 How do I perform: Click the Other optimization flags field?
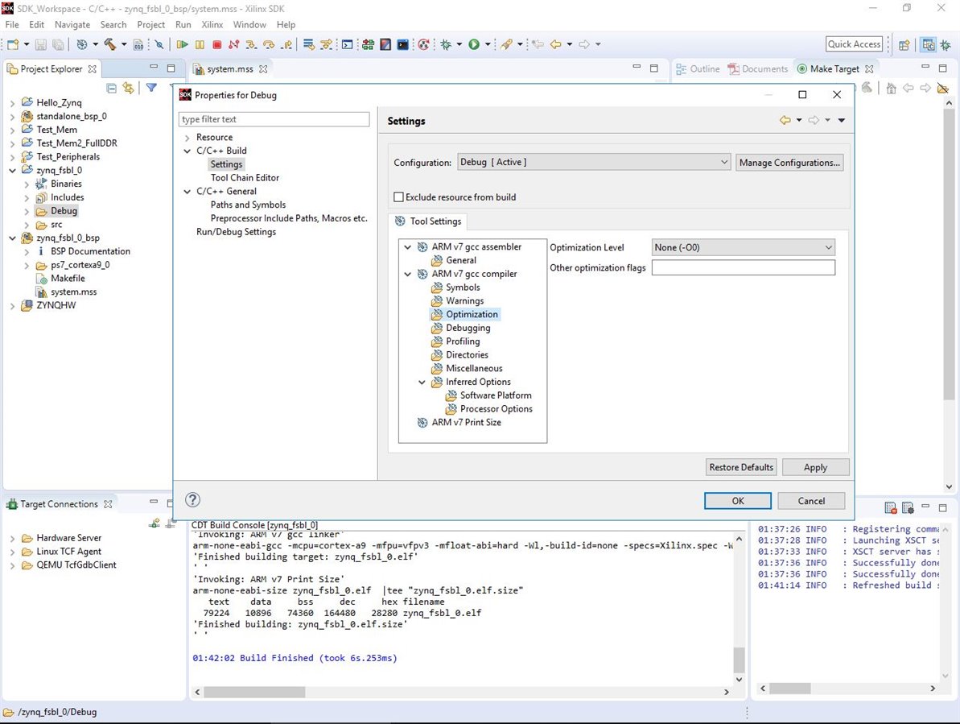743,267
